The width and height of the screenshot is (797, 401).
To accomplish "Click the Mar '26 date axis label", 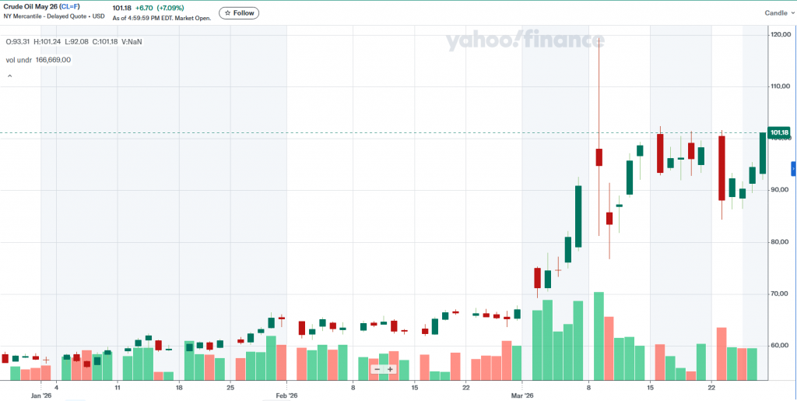I will (x=521, y=396).
